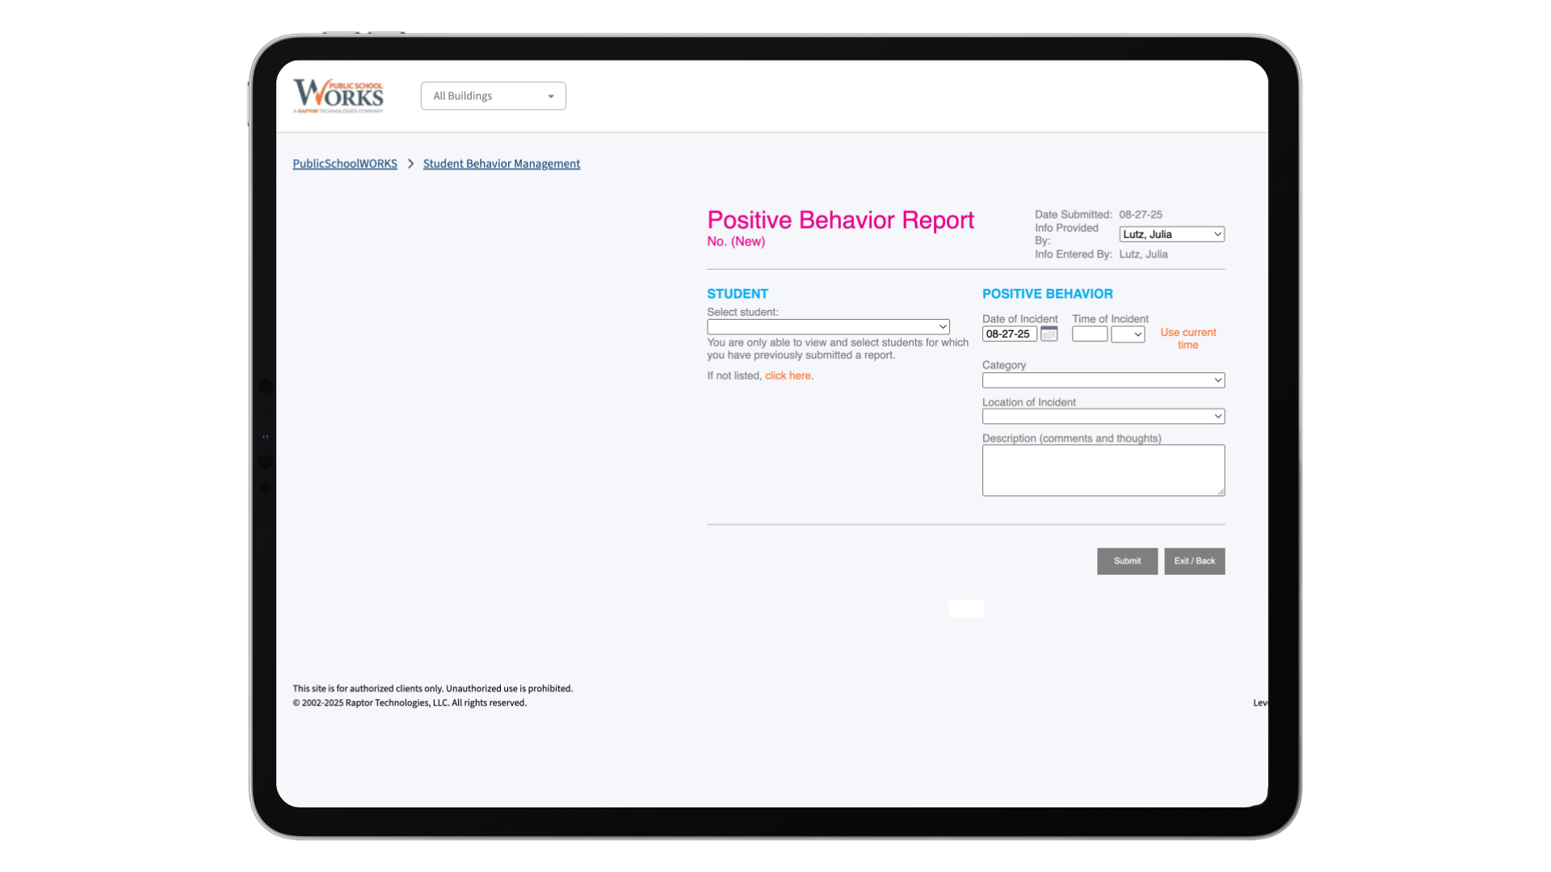Click the click here link for unlisted students
Screen dimensions: 1551x872
click(x=788, y=375)
